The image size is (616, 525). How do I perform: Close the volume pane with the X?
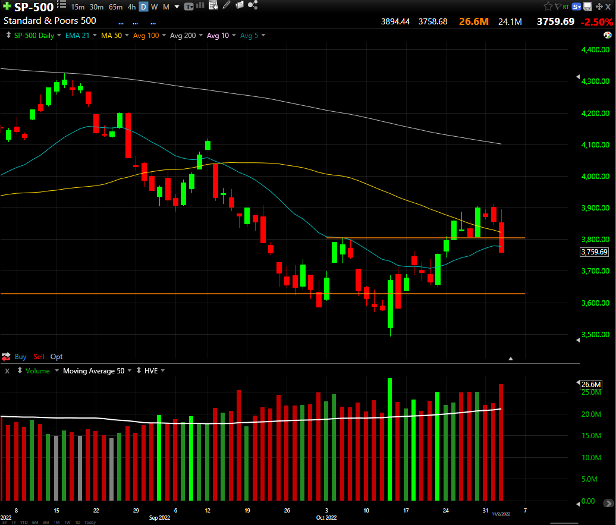click(x=7, y=371)
